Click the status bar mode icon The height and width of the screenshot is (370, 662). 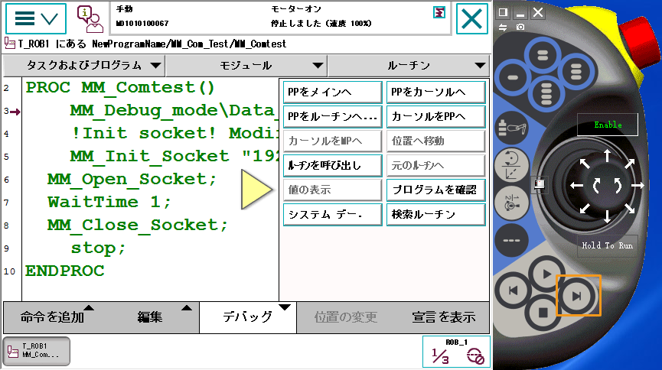pyautogui.click(x=439, y=13)
